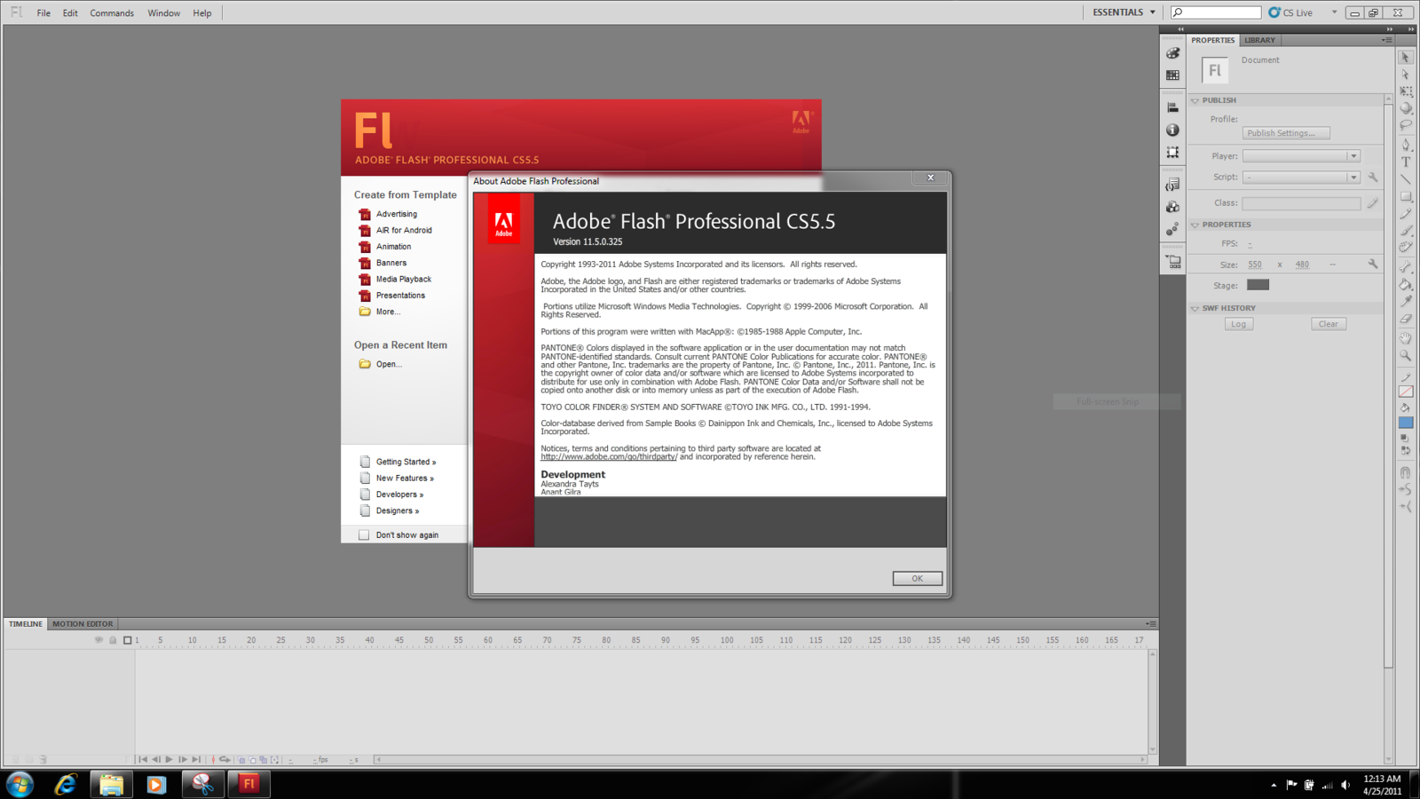Select the Brush tool
The width and height of the screenshot is (1420, 799).
tap(1406, 231)
